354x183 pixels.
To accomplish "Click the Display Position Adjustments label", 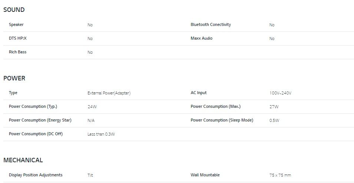I will [x=36, y=175].
